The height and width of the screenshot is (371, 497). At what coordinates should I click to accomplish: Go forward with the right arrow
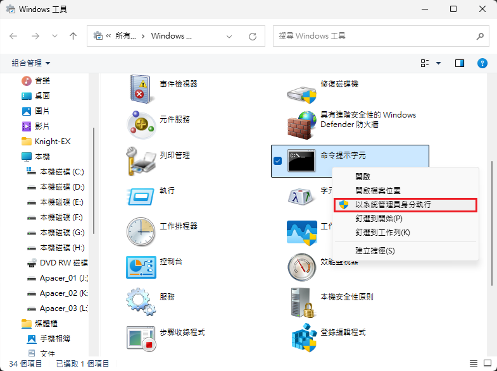pyautogui.click(x=35, y=36)
